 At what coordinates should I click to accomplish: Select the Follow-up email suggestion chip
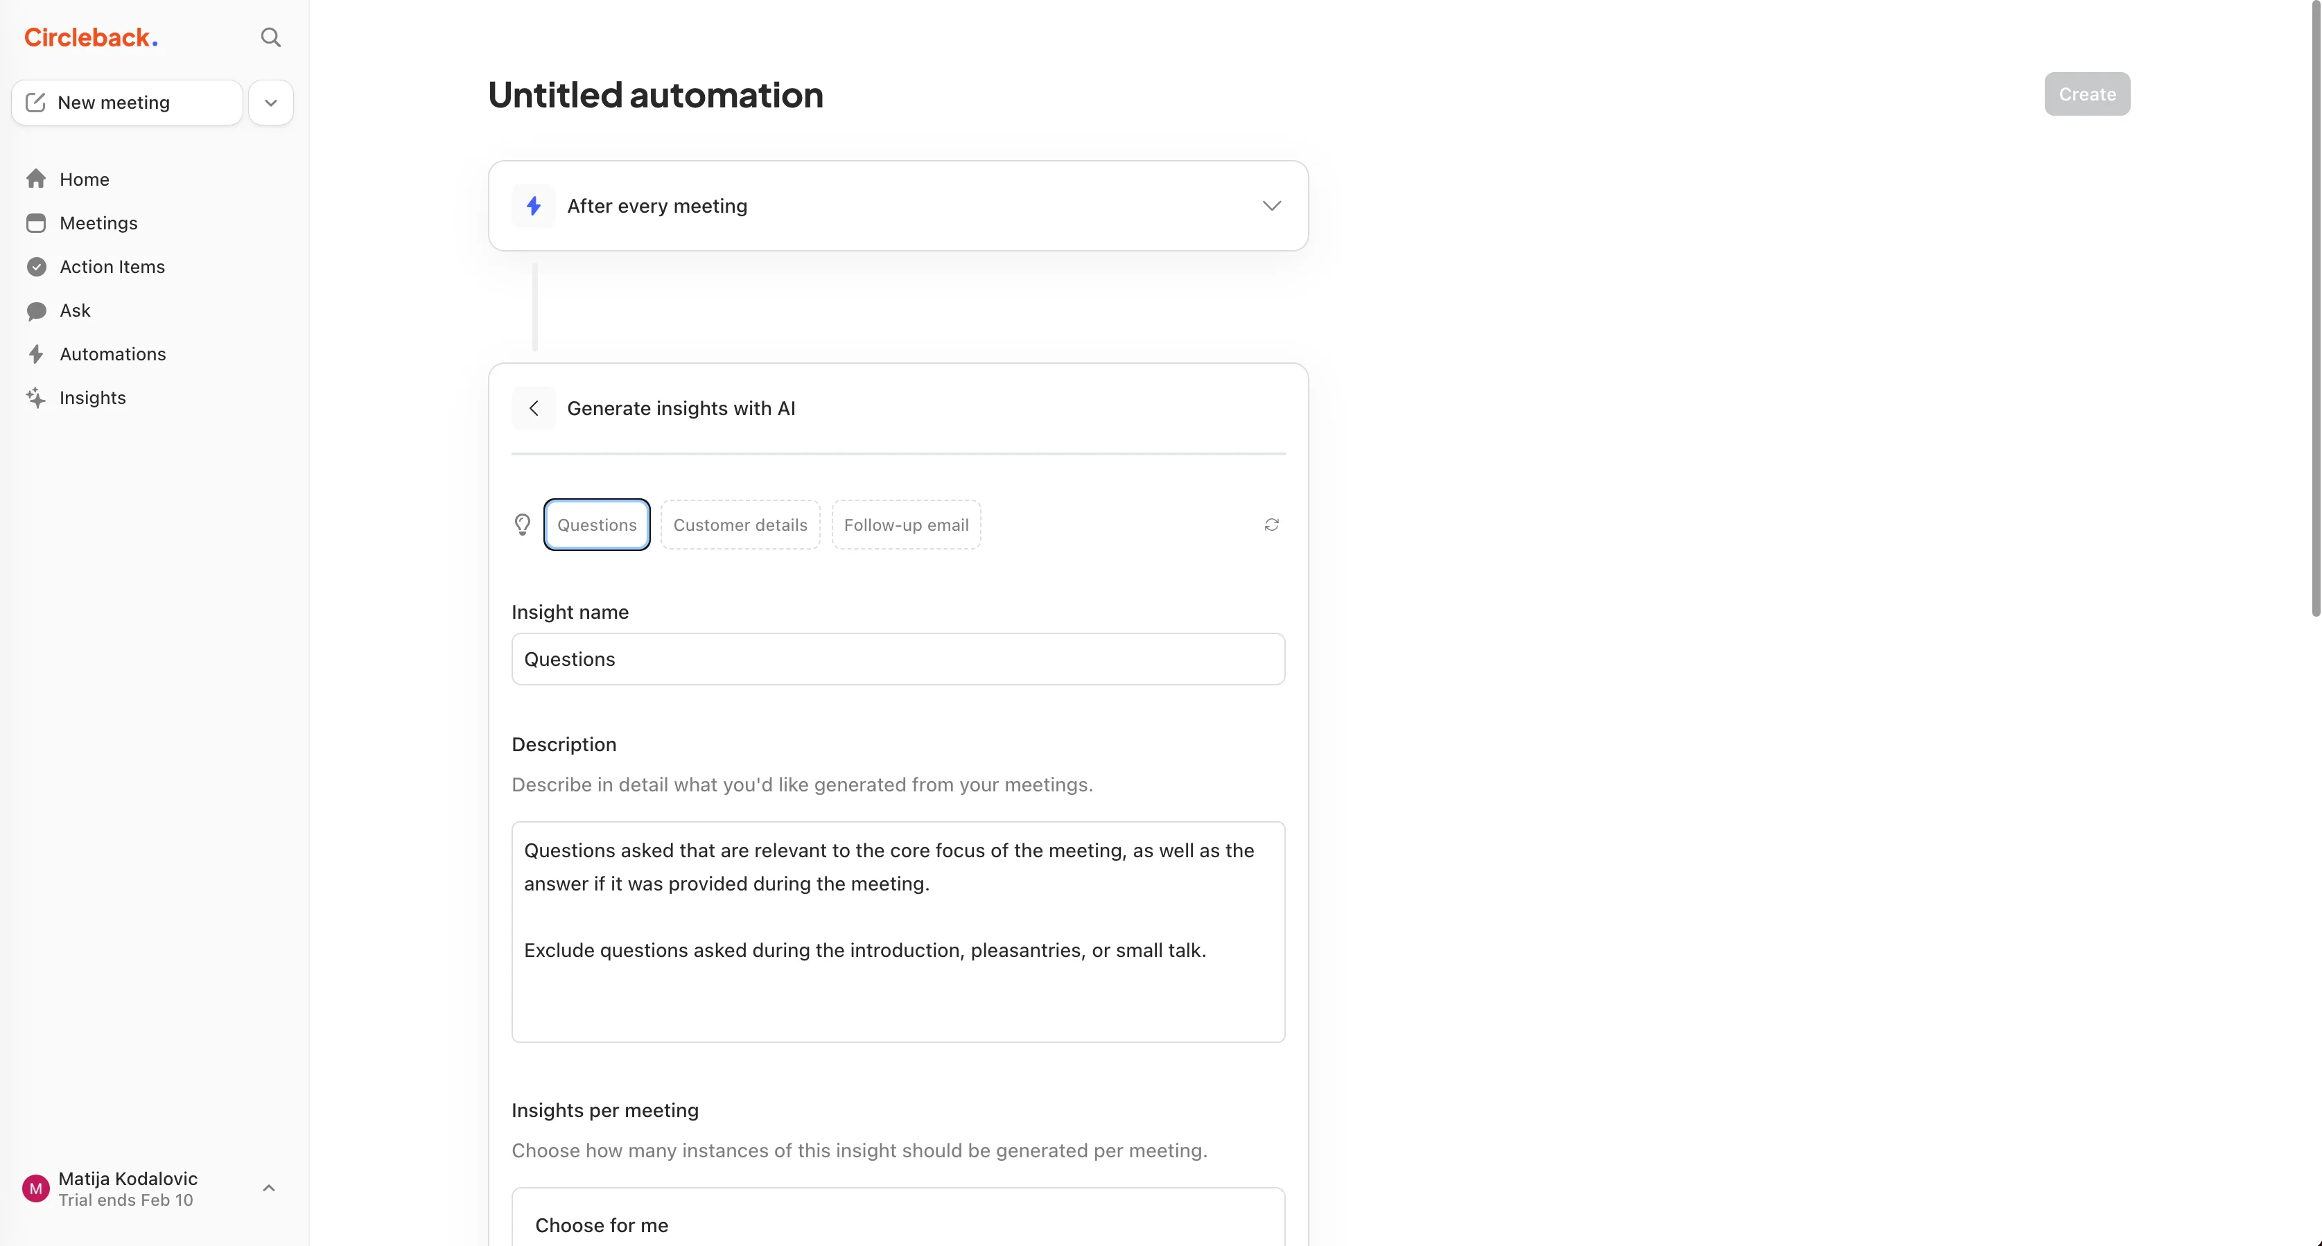click(906, 525)
